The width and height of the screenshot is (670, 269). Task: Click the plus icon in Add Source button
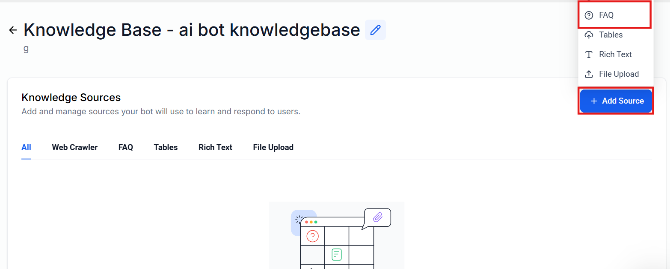(594, 101)
